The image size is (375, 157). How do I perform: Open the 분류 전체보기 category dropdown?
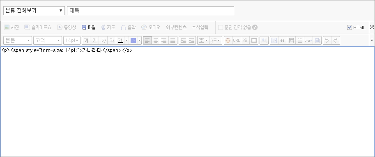34,11
